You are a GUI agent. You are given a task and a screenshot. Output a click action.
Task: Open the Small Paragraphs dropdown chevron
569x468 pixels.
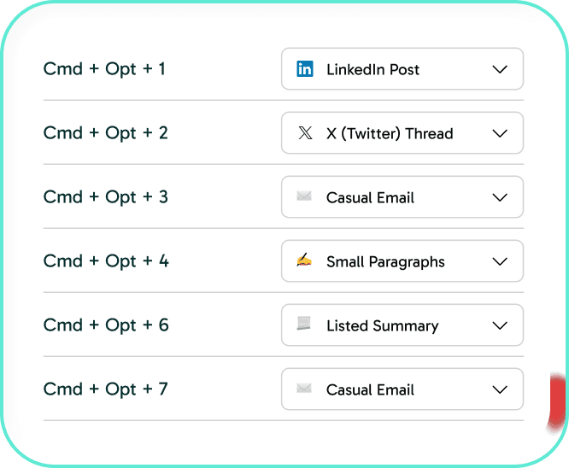[x=501, y=261]
